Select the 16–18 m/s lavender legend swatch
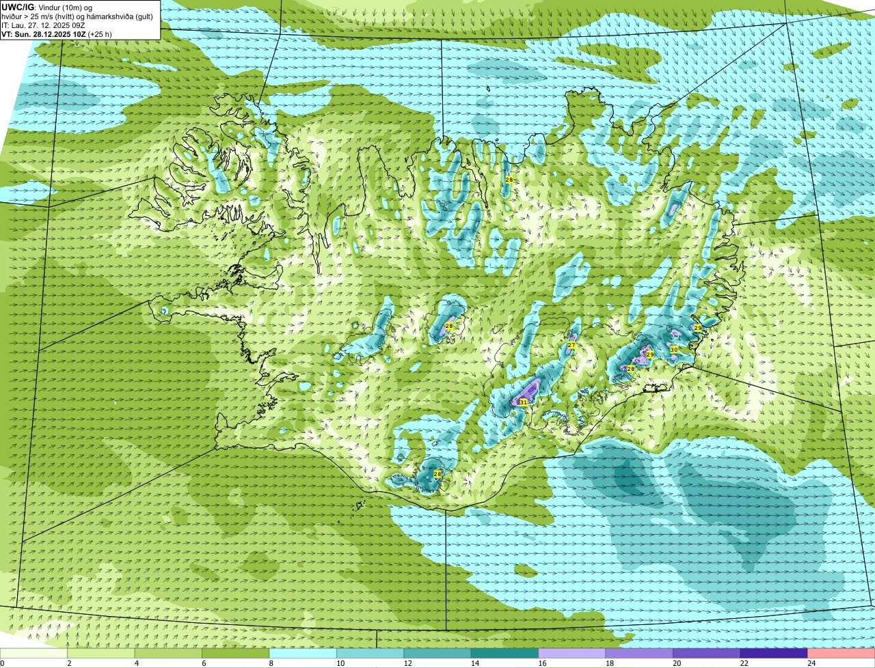 (573, 653)
